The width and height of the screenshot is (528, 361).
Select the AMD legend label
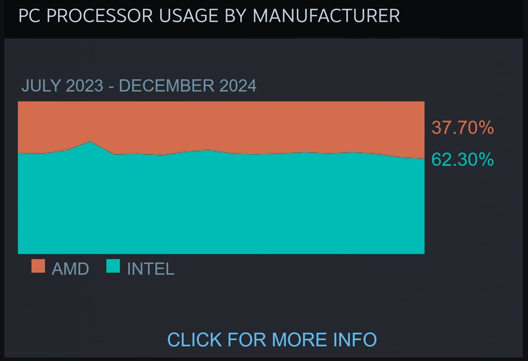click(70, 269)
